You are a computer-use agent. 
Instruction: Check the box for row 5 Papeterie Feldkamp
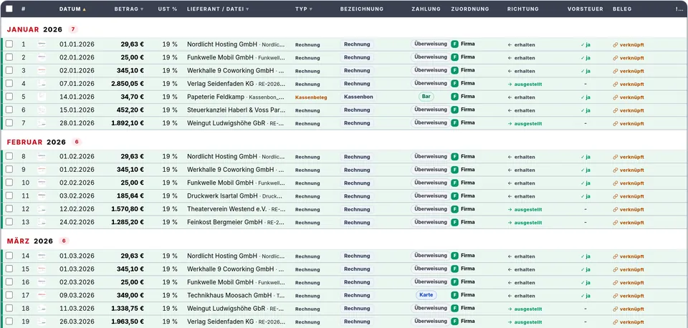(9, 97)
